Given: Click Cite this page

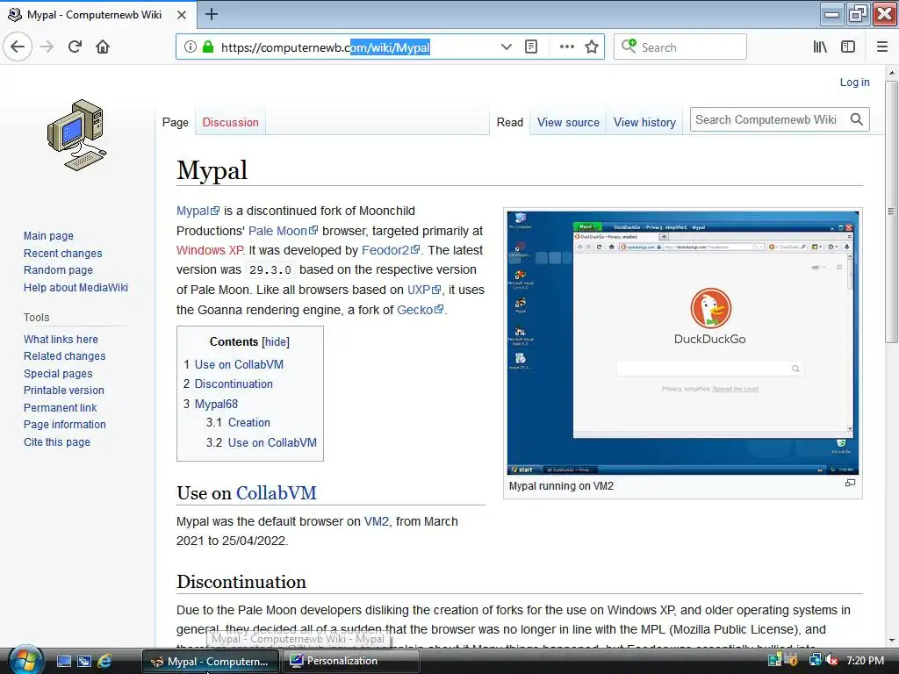Looking at the screenshot, I should 57,442.
